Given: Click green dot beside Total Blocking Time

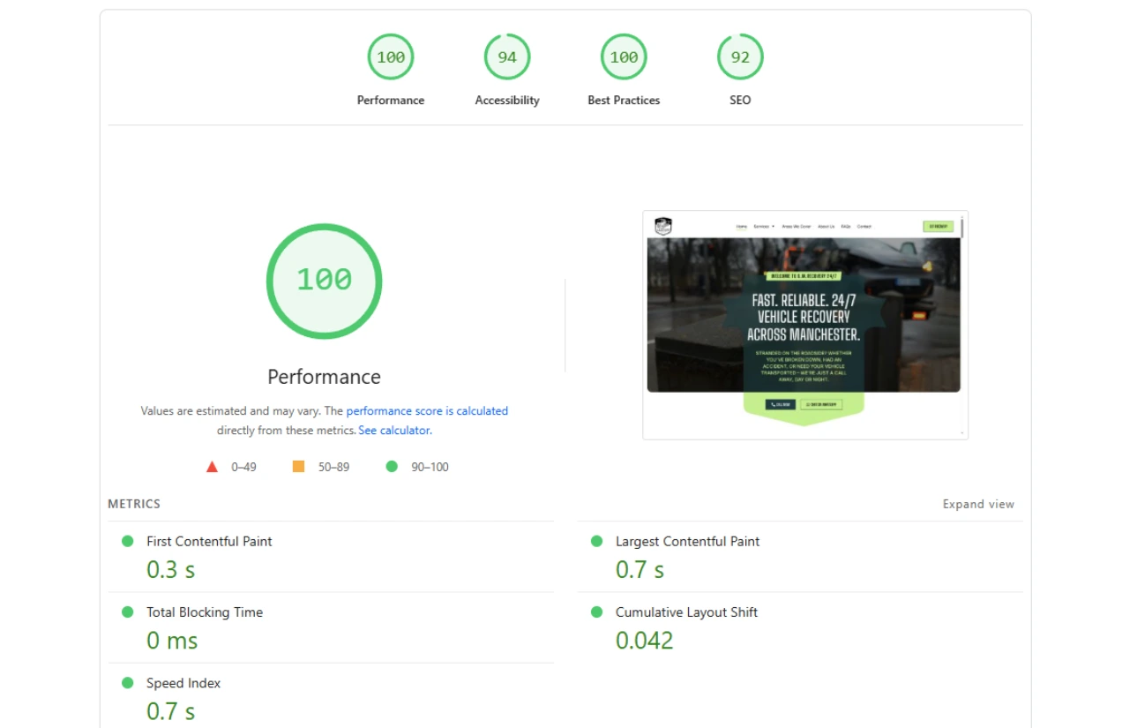Looking at the screenshot, I should click(x=128, y=612).
